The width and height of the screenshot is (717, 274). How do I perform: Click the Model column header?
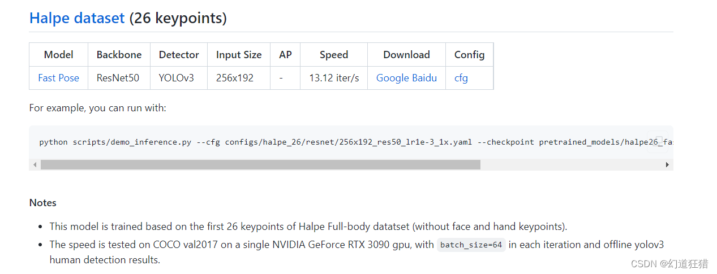click(58, 55)
